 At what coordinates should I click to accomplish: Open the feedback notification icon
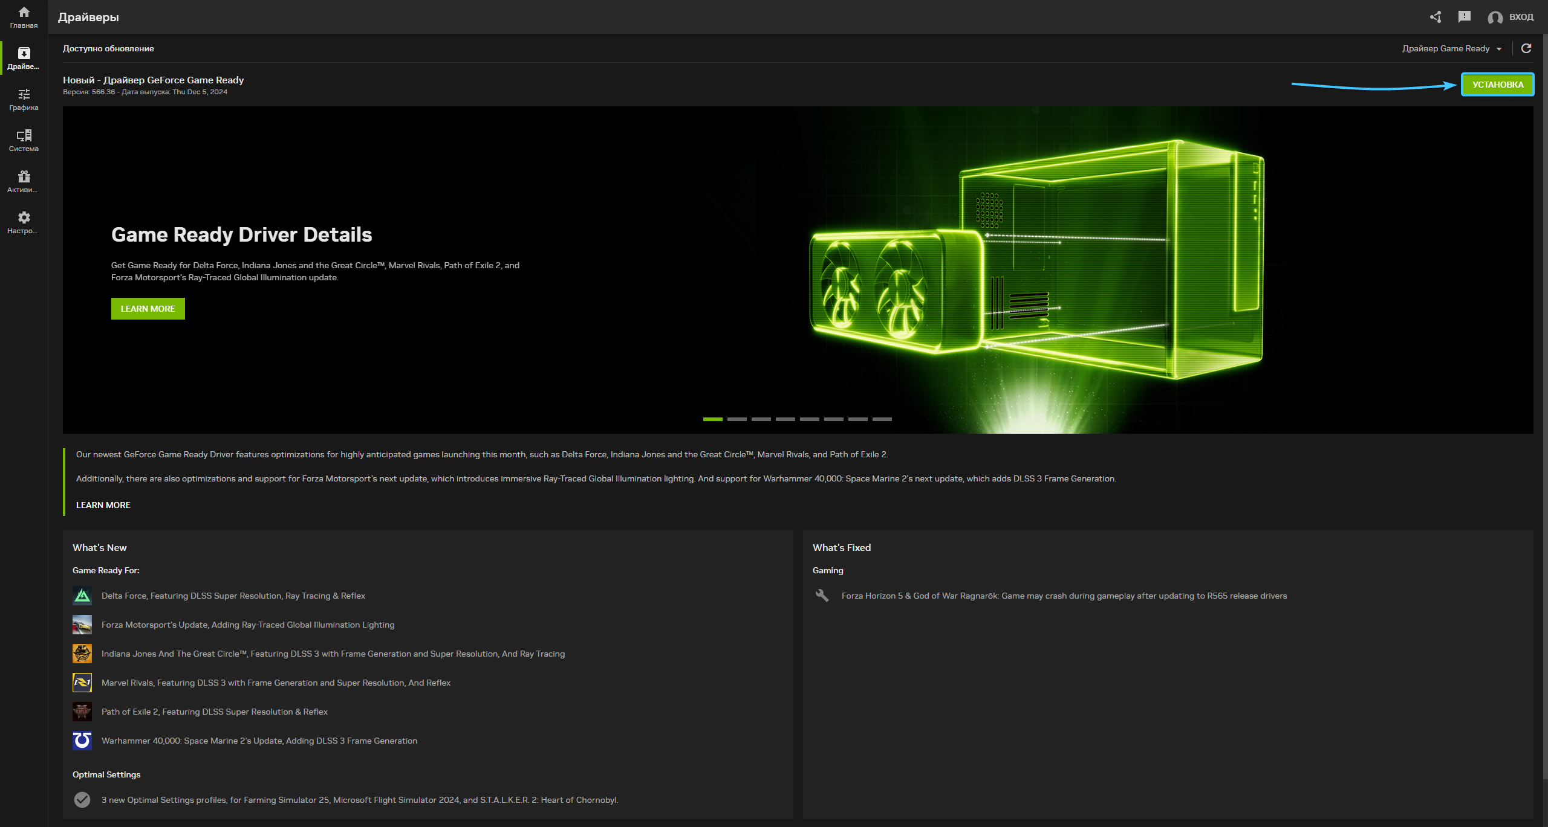(1465, 17)
